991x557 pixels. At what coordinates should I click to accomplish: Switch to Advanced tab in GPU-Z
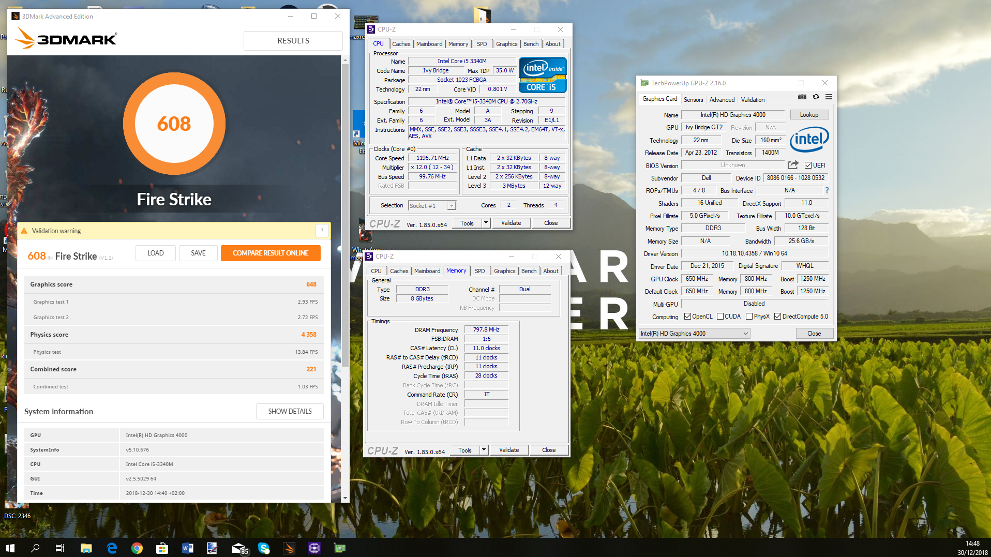(722, 100)
